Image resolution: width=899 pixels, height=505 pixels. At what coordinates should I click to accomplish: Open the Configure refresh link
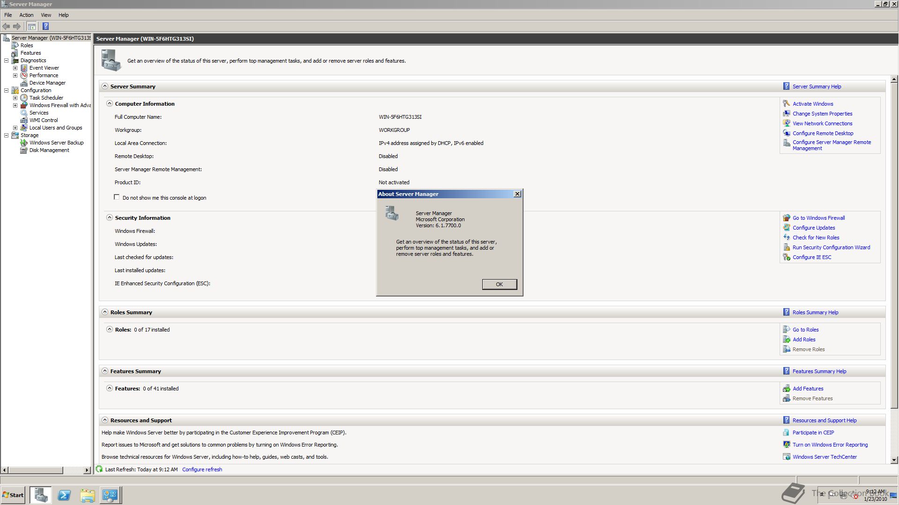202,469
